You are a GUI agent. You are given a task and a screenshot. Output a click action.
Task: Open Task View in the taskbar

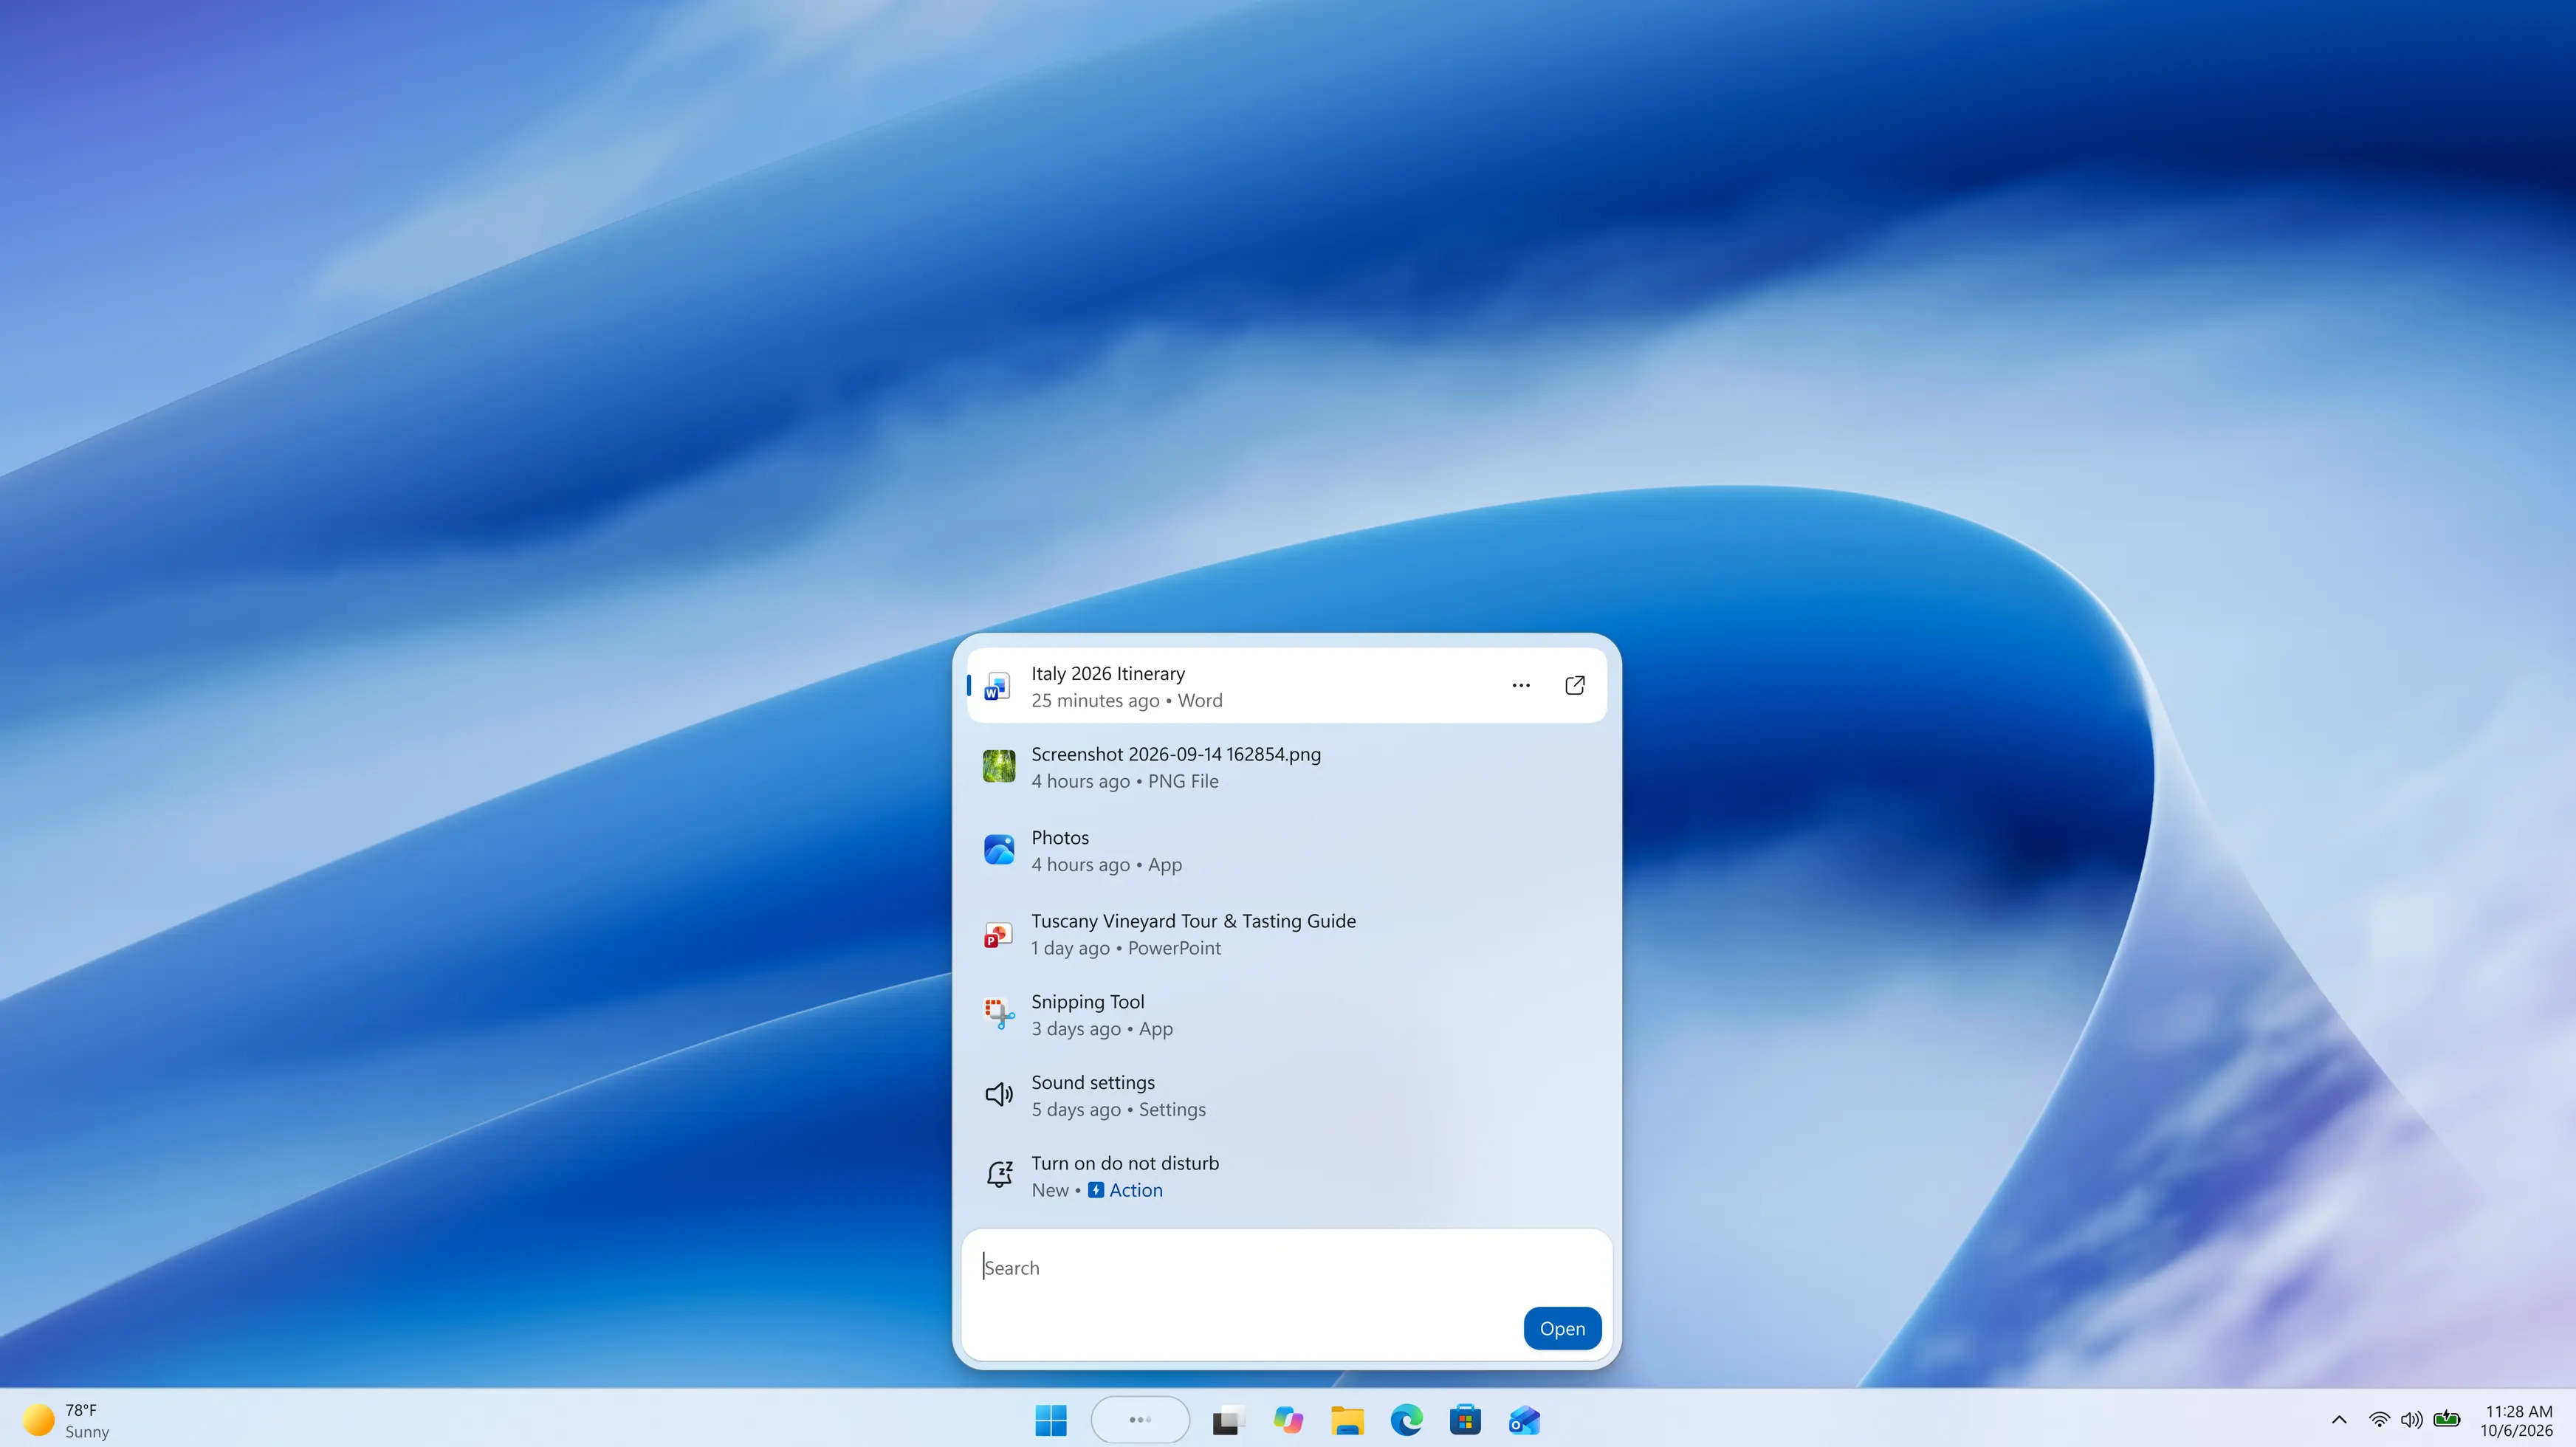click(1229, 1420)
